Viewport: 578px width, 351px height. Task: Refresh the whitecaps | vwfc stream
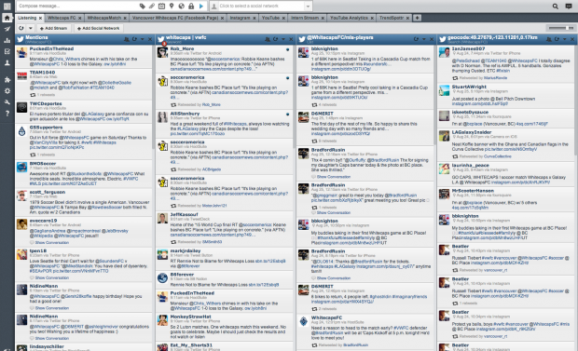[x=275, y=39]
